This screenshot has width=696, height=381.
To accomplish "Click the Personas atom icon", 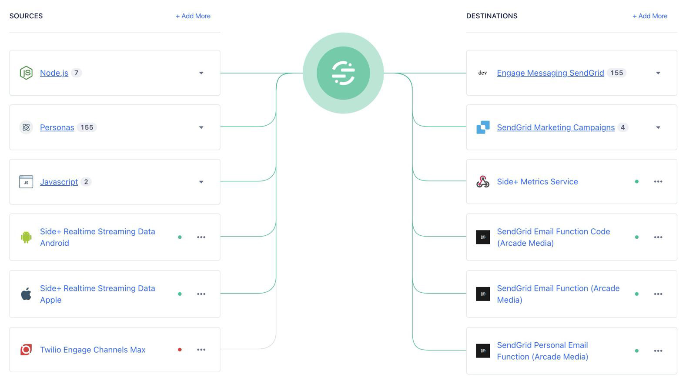I will click(x=26, y=127).
